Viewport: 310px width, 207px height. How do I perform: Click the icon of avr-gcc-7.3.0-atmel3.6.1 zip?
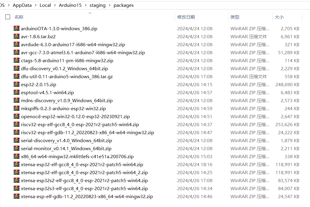tap(17, 52)
